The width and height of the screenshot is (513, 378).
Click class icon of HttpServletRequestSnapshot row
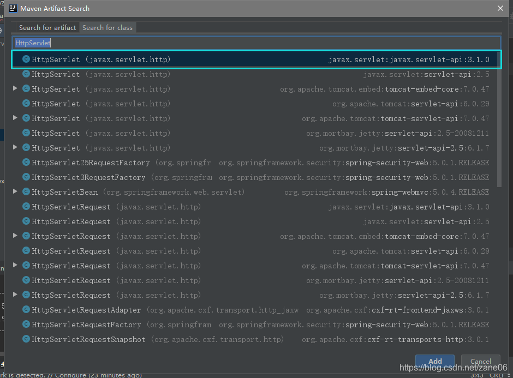point(26,339)
